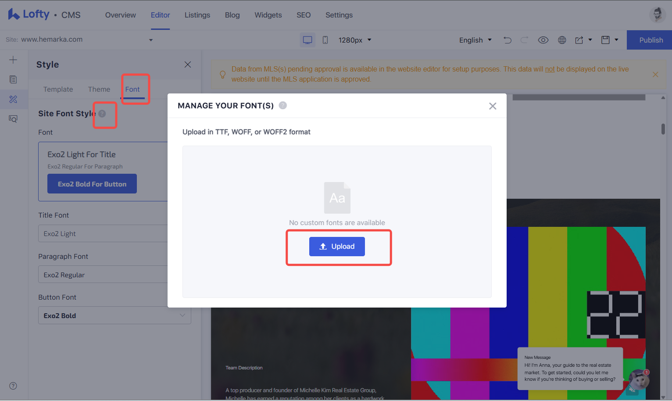Click help icon beside Manage Your Font(s)
This screenshot has height=401, width=672.
(283, 105)
